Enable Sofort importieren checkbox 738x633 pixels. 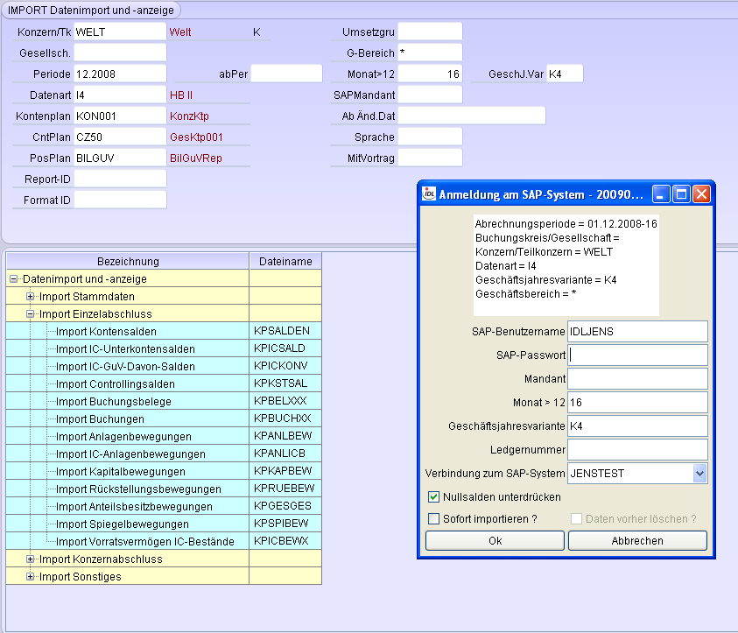[x=433, y=518]
